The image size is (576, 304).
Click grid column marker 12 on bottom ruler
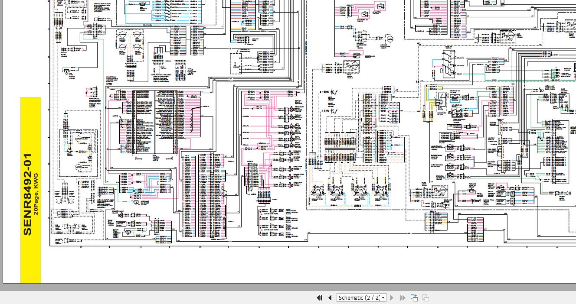(81, 247)
